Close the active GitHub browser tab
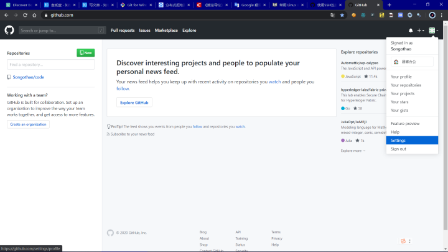The image size is (448, 252). point(378,5)
